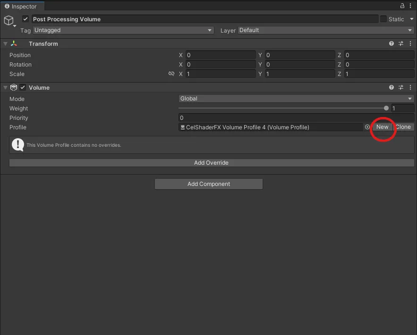Viewport: 417px width, 335px height.
Task: Edit the Position X field
Action: (x=221, y=55)
